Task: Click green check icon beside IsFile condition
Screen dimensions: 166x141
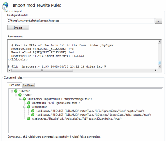Action: tap(32, 111)
